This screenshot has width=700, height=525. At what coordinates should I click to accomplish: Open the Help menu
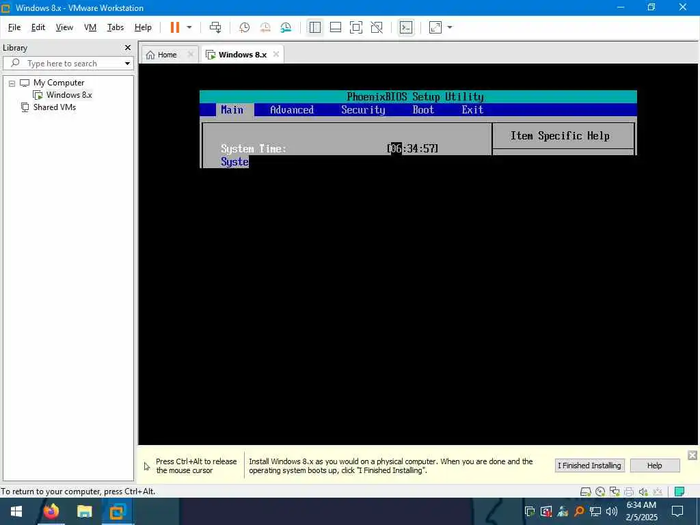tap(143, 27)
